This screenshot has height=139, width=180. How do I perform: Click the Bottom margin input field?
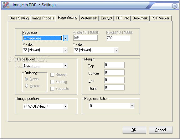(x=114, y=72)
